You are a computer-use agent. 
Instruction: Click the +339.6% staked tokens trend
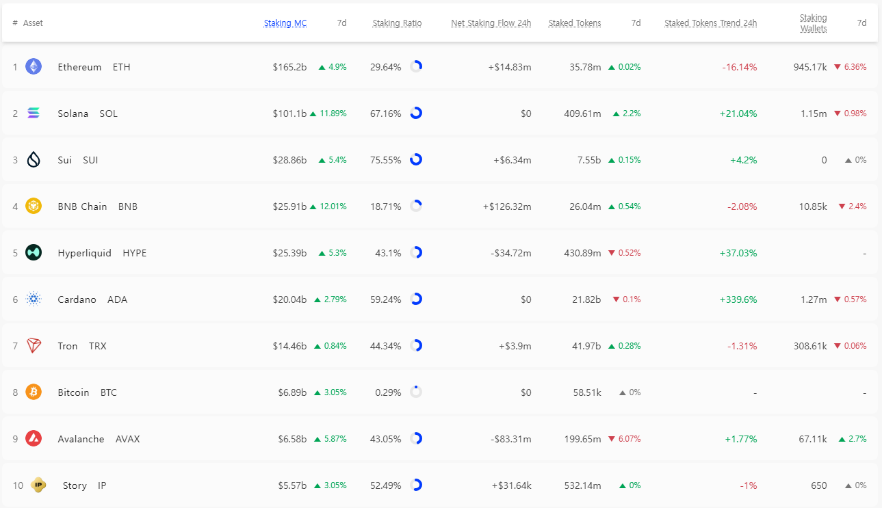pos(738,299)
